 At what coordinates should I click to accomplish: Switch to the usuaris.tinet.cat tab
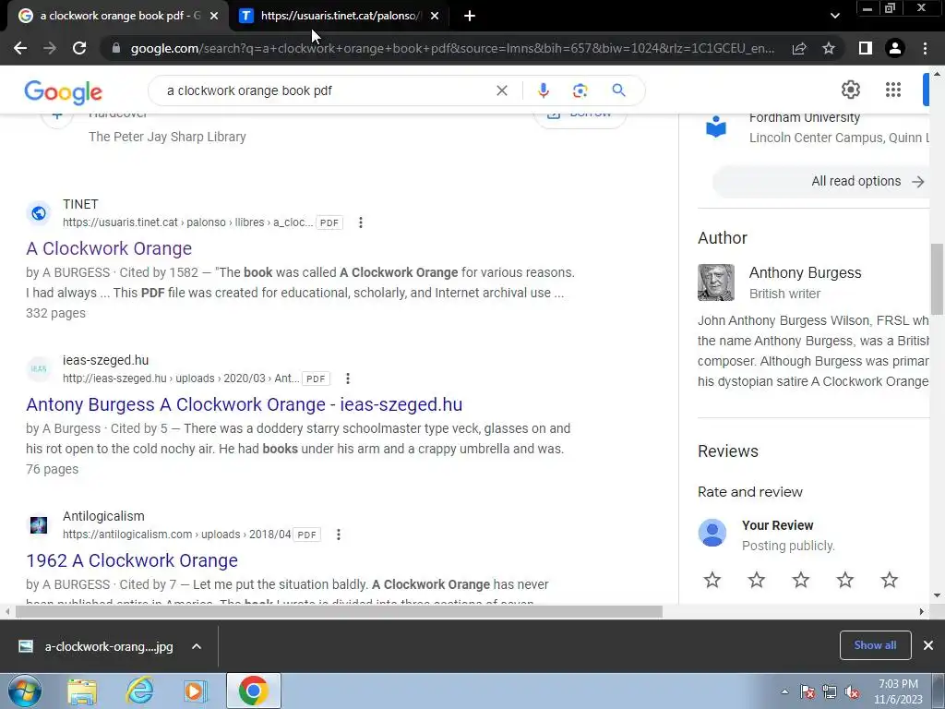point(340,16)
